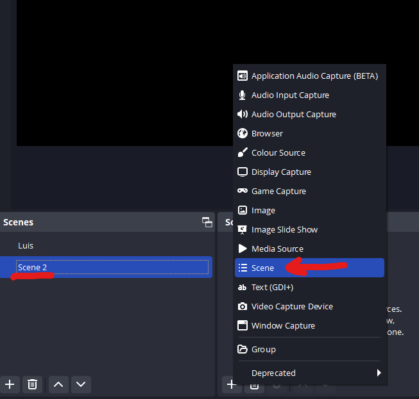Select Display Capture in the add menu
Screen dimensions: 419x399
[309, 172]
